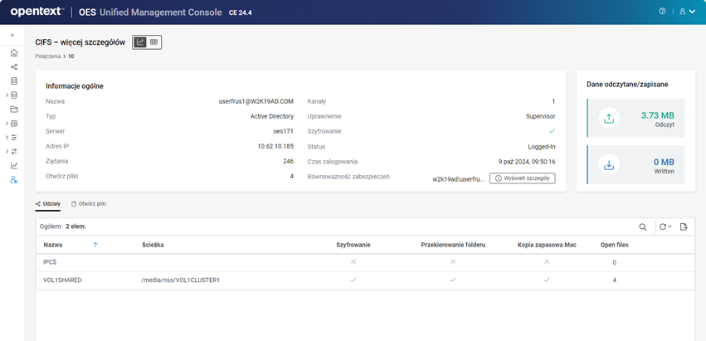
Task: Select the VOL1SHARED table row
Action: [62, 280]
